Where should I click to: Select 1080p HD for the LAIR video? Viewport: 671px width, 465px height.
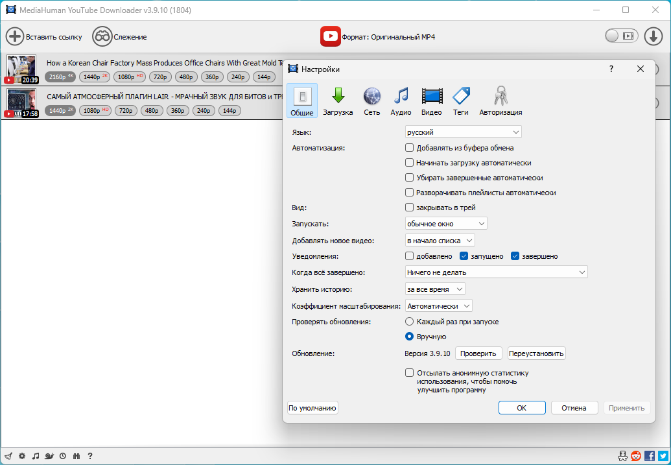(x=95, y=110)
